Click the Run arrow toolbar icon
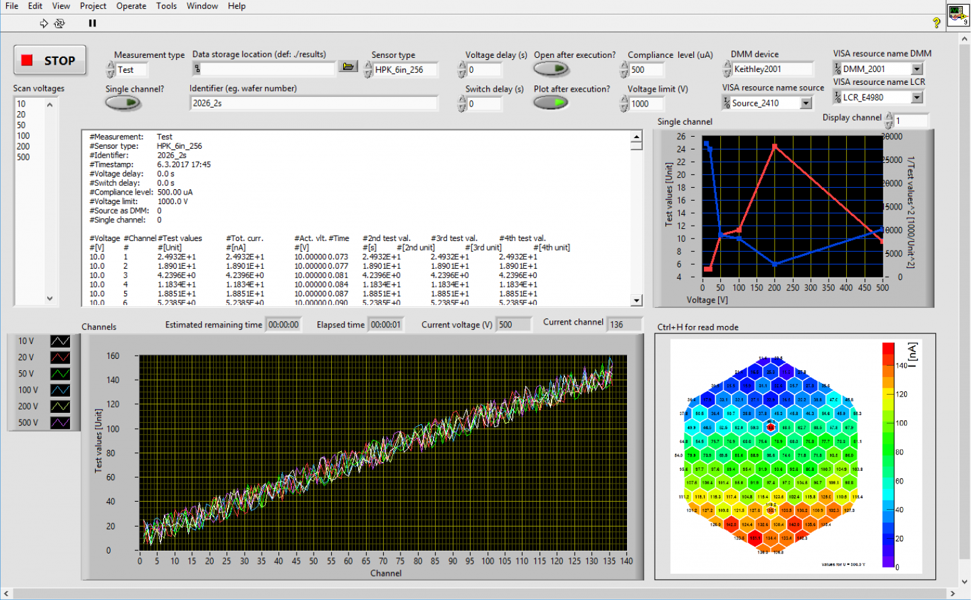This screenshot has width=971, height=600. click(x=44, y=23)
